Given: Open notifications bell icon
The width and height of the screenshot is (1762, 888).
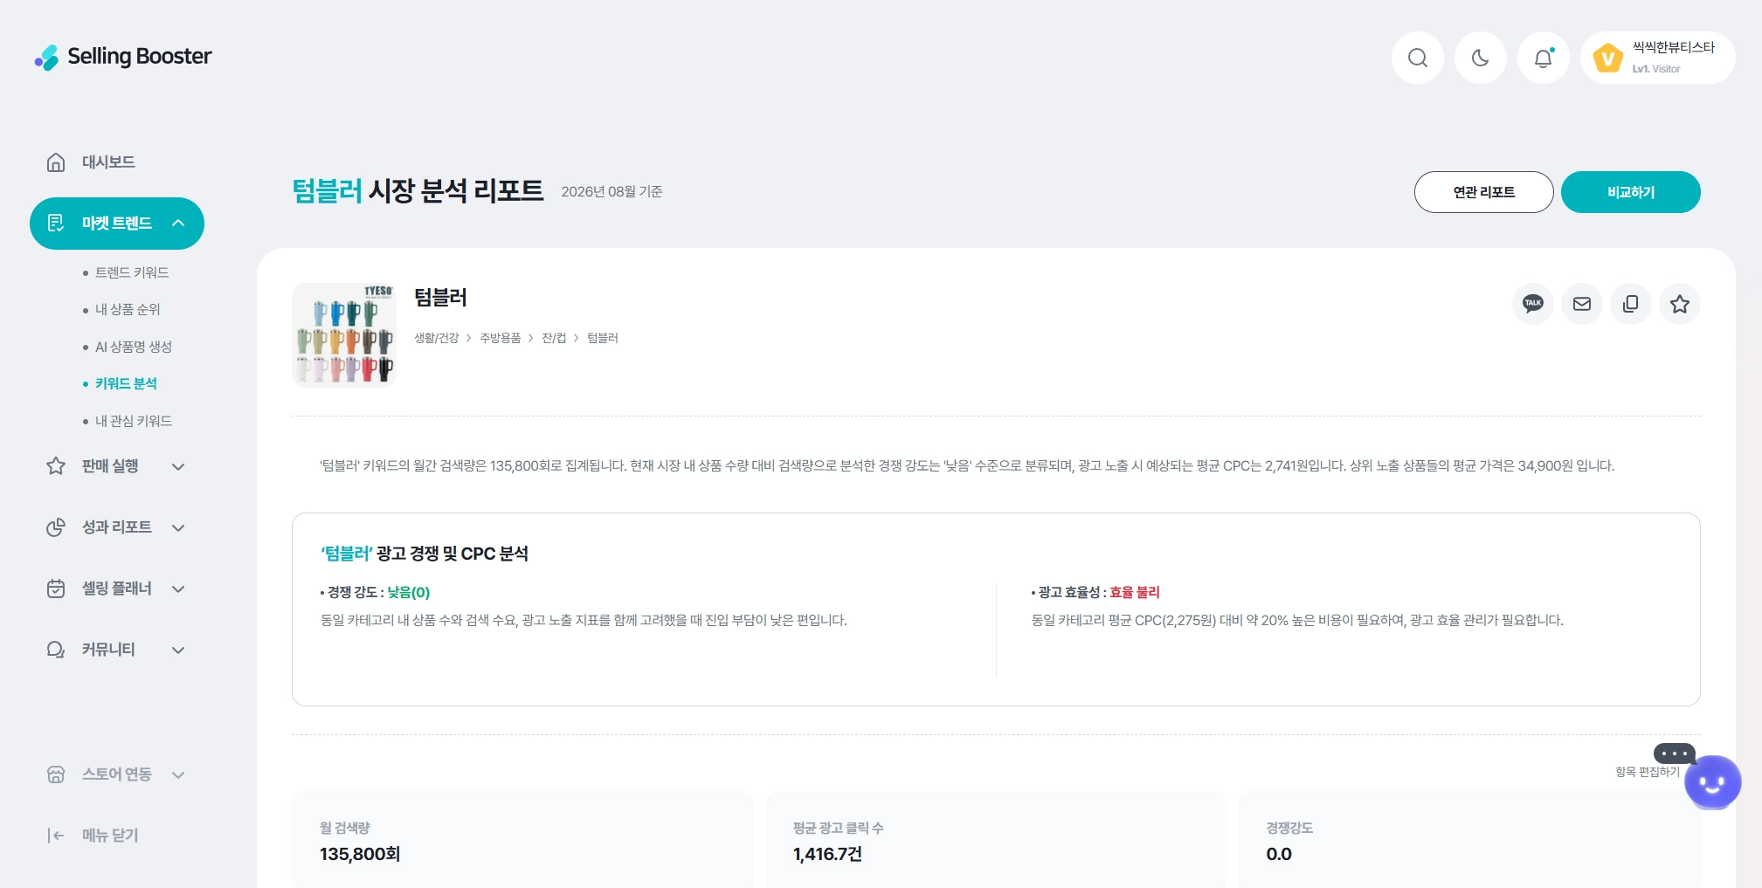Looking at the screenshot, I should [1543, 58].
